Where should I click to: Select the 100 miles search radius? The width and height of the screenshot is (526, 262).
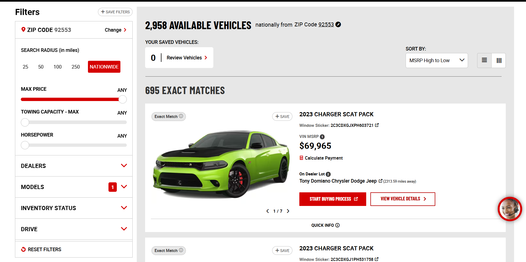click(57, 67)
